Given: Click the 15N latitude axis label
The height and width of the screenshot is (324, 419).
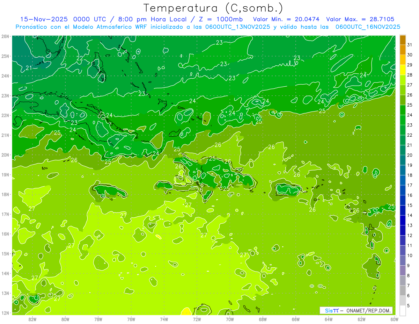Looking at the screenshot, I should tap(5, 253).
